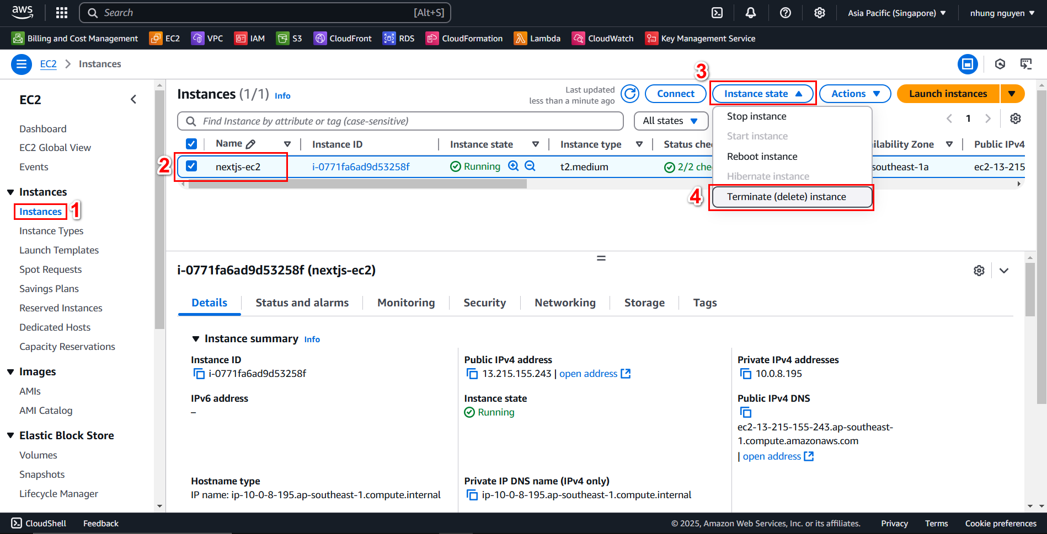Focus the Find Instance search field
1047x534 pixels.
(400, 121)
